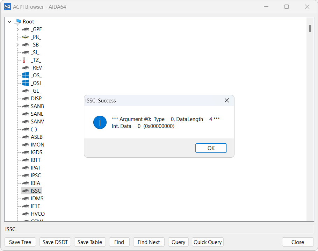Click the computer icon next to Root
The height and width of the screenshot is (251, 318).
[x=19, y=22]
